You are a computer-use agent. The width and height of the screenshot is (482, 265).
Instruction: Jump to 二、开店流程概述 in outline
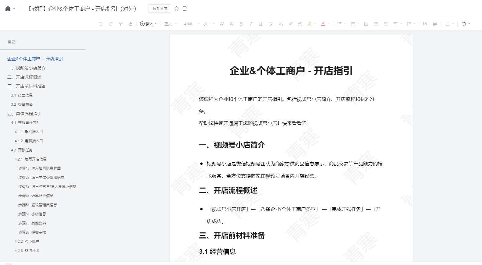(x=24, y=77)
